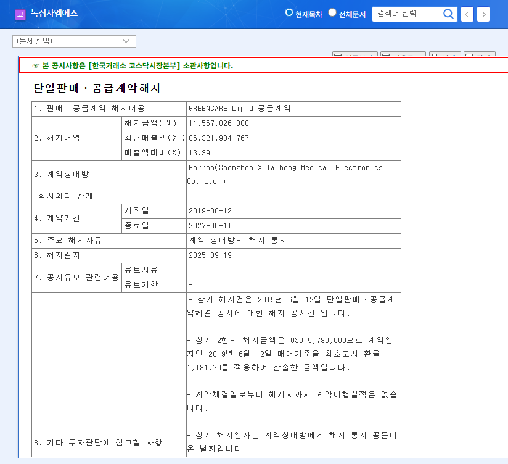The height and width of the screenshot is (464, 508).
Task: Click the note about 계약이행실적은 없습니다
Action: pyautogui.click(x=292, y=402)
